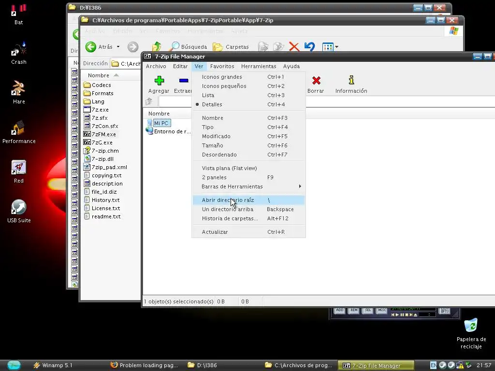Image resolution: width=495 pixels, height=371 pixels.
Task: Select Iconos pequeños view option
Action: coord(249,86)
